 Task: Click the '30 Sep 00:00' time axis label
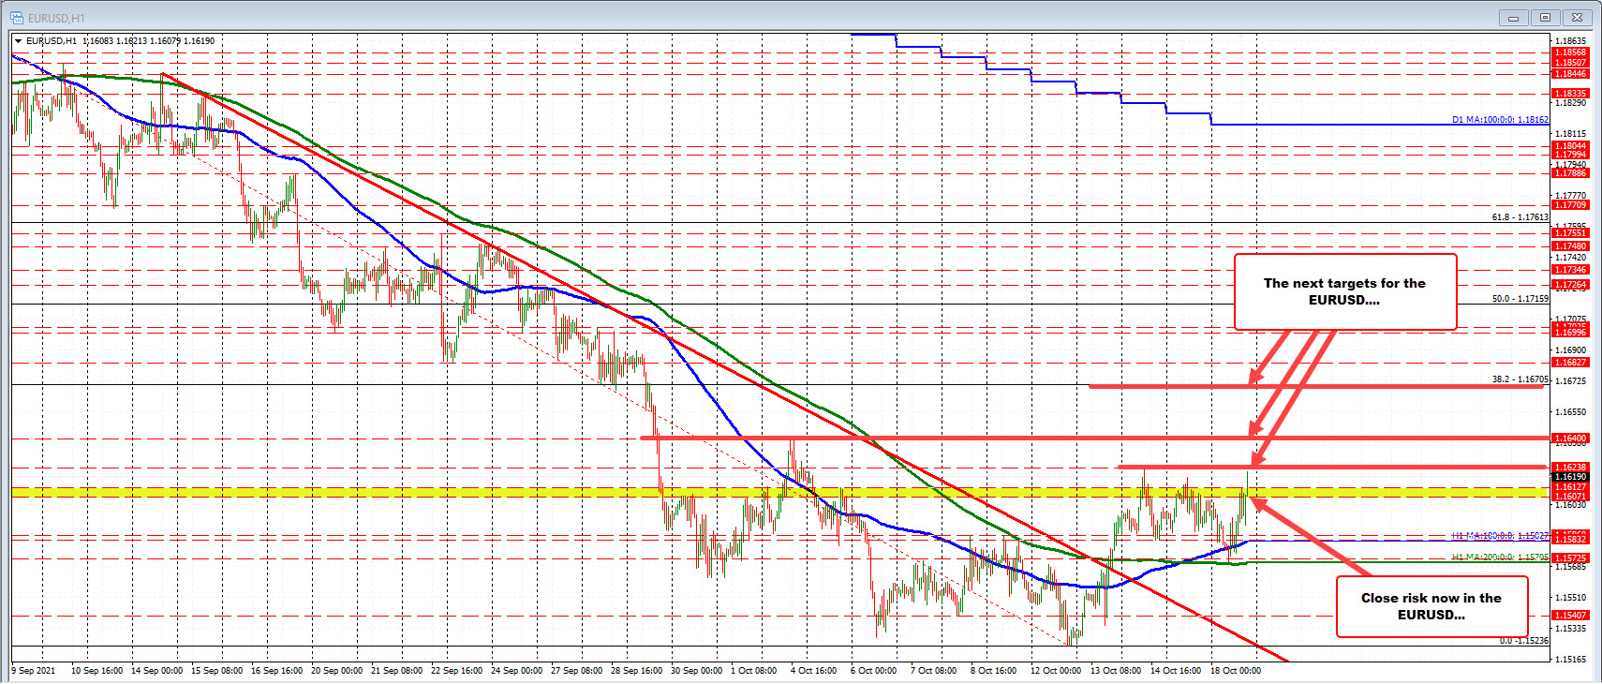pos(696,671)
